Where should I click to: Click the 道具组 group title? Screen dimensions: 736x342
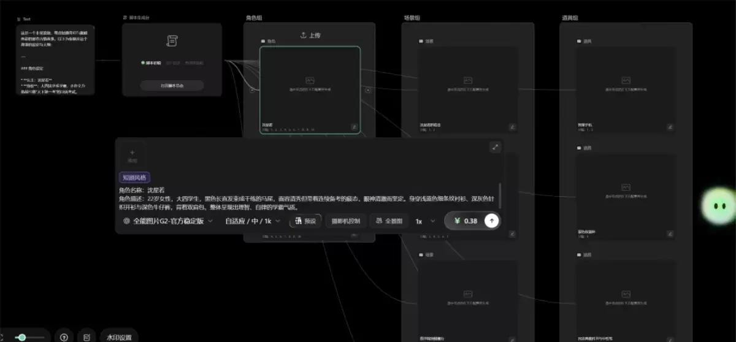point(570,18)
